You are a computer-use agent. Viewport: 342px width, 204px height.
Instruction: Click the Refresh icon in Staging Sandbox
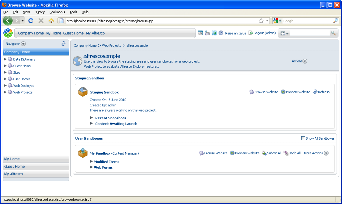point(315,92)
